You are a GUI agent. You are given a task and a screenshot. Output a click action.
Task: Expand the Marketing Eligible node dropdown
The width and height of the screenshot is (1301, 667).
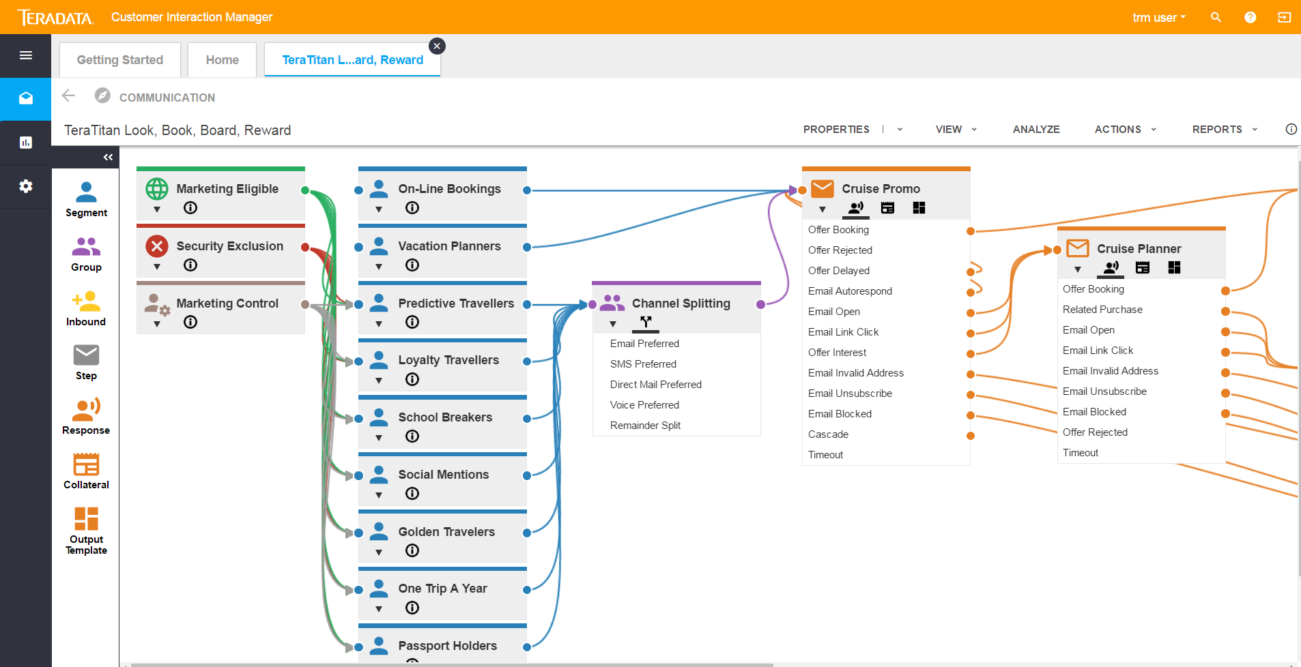(156, 209)
